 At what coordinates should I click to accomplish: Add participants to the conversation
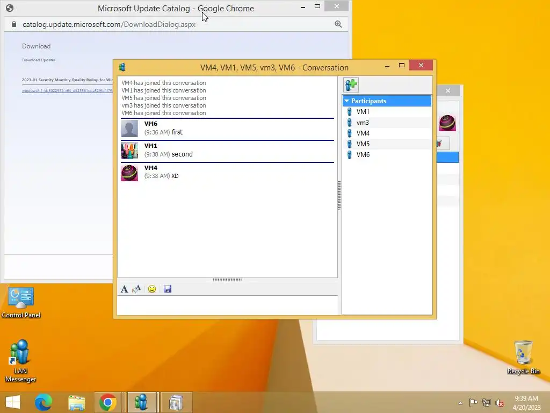coord(351,85)
